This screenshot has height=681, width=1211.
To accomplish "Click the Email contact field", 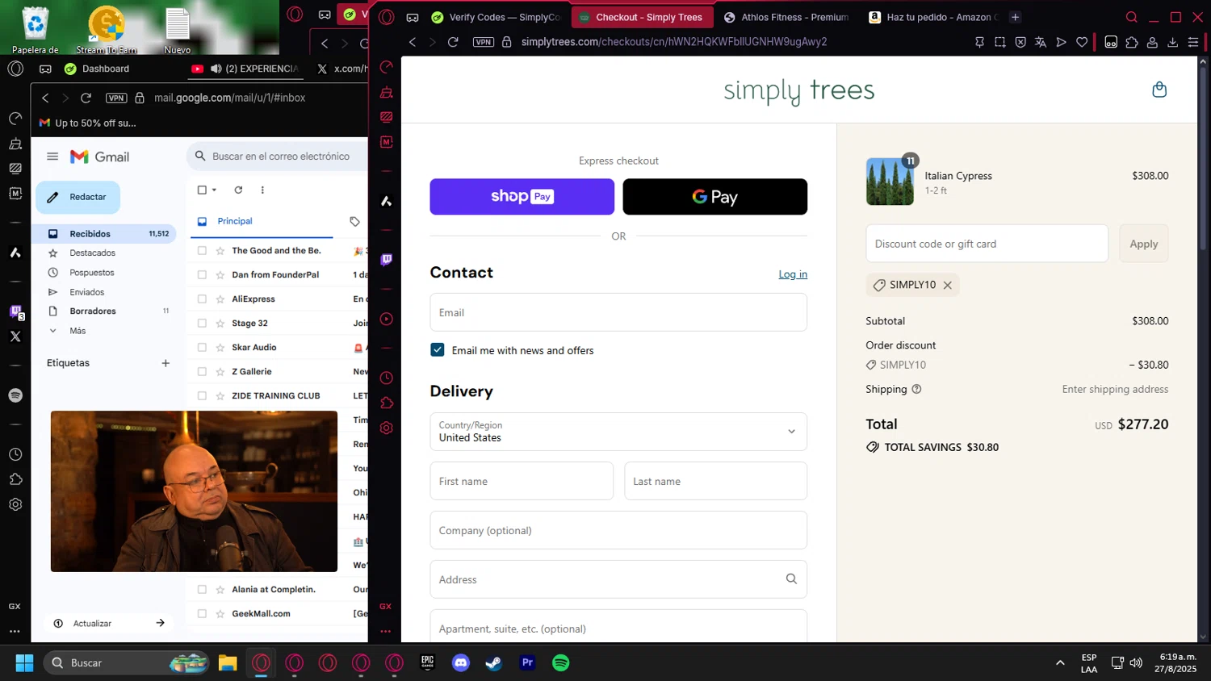I will click(x=618, y=312).
